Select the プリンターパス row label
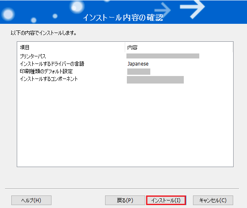This screenshot has width=247, height=208. pos(33,56)
